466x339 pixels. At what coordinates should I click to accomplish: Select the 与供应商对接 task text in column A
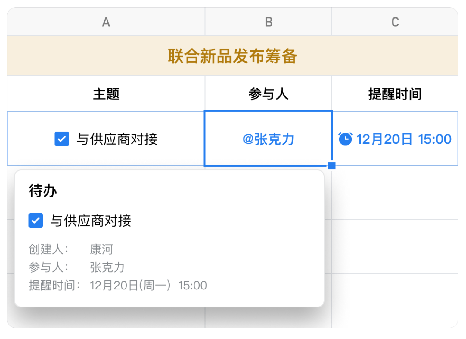point(117,139)
